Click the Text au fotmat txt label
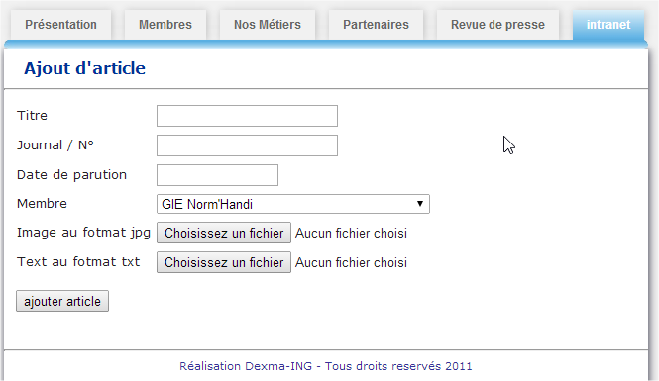The image size is (659, 381). (78, 262)
